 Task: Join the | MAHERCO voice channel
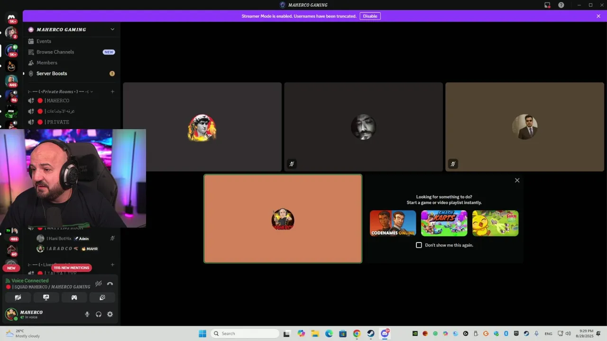tap(71, 100)
